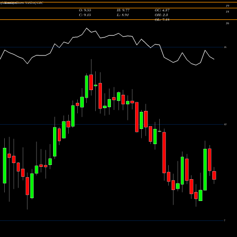Select the low value L: 8.91

123,15
